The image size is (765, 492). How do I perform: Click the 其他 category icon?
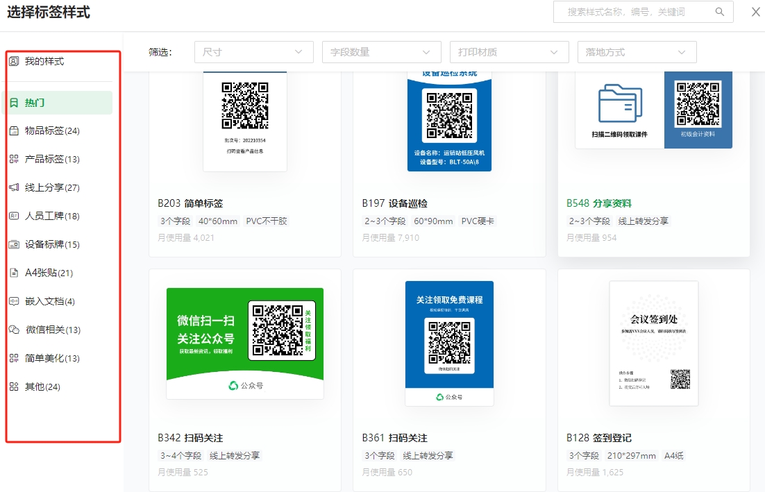click(14, 387)
